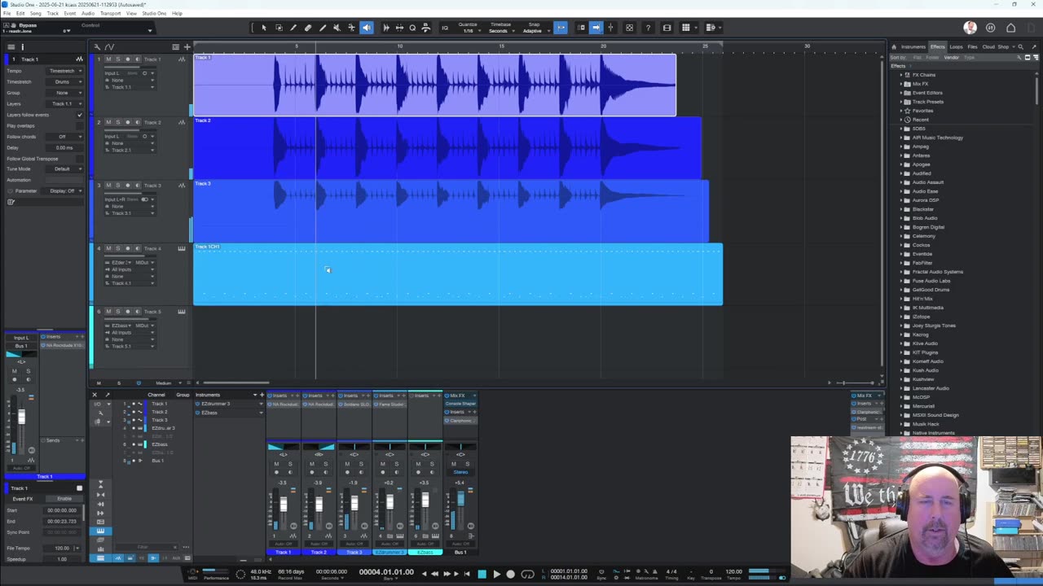The height and width of the screenshot is (586, 1043).
Task: Open the help question mark icon
Action: point(648,28)
